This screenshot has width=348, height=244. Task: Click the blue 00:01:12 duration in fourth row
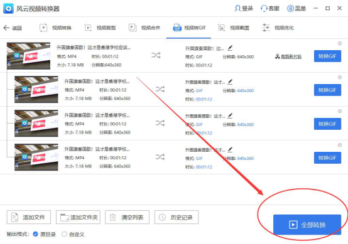204,167
